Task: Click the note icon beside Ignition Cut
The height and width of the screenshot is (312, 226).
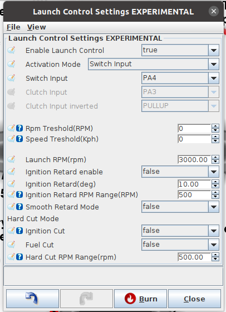Action: 11,231
